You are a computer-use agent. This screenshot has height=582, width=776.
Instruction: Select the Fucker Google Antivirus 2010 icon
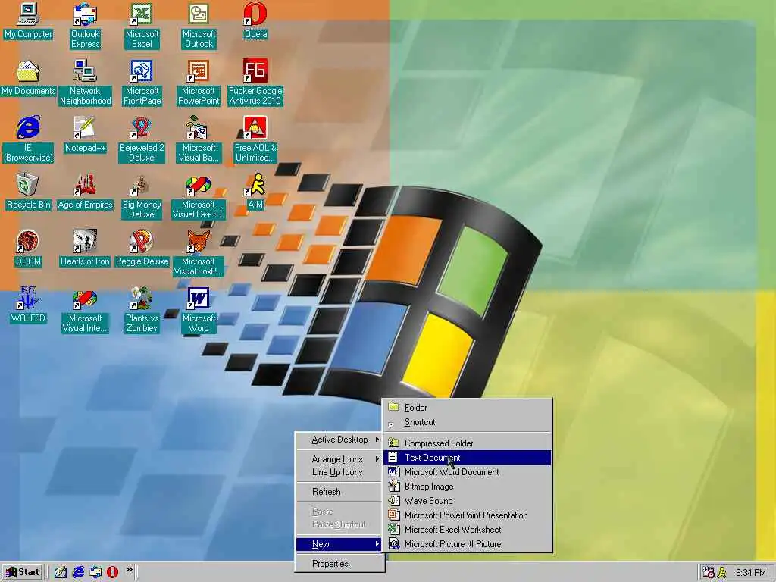(x=255, y=83)
